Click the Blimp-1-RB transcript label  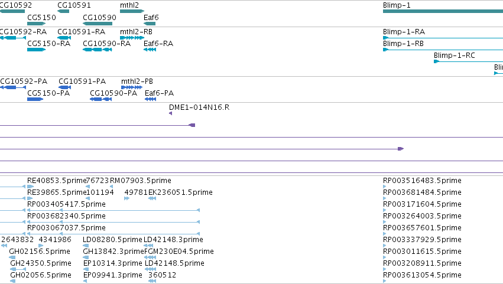click(x=403, y=44)
